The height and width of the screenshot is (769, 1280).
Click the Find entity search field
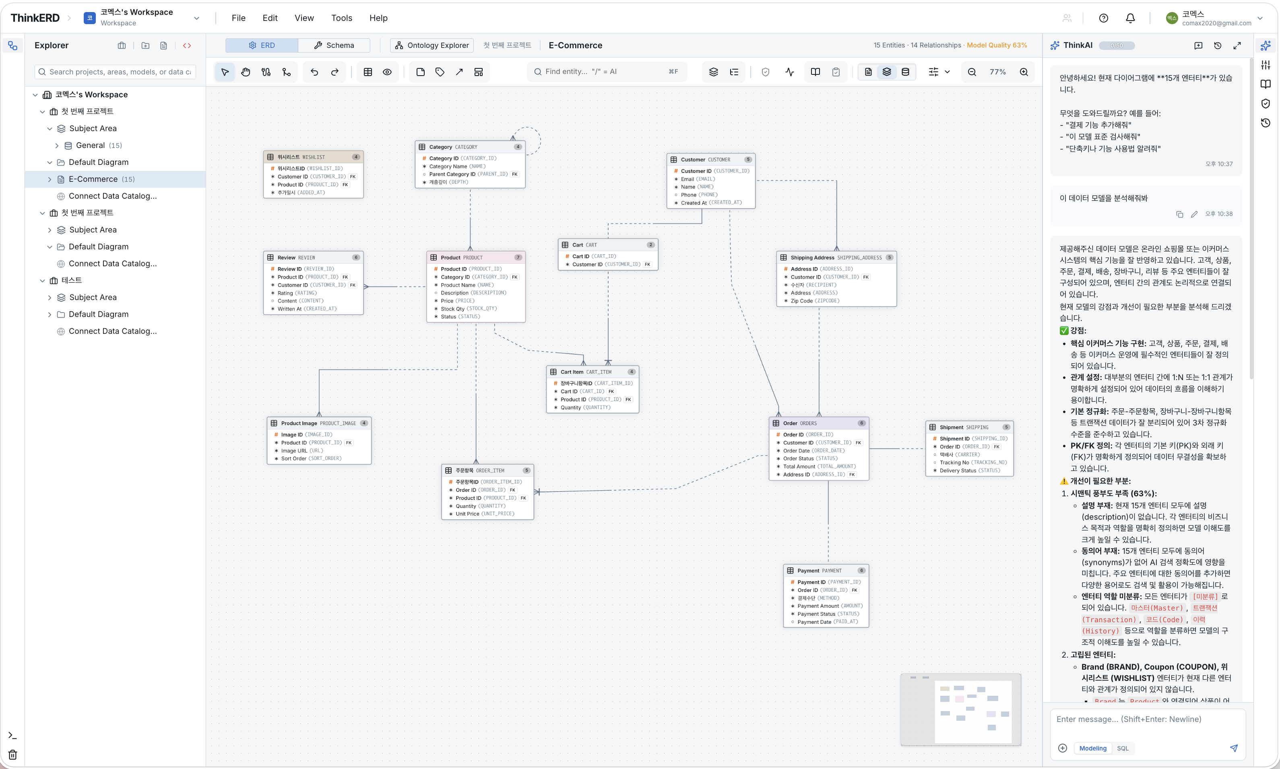[x=607, y=72]
